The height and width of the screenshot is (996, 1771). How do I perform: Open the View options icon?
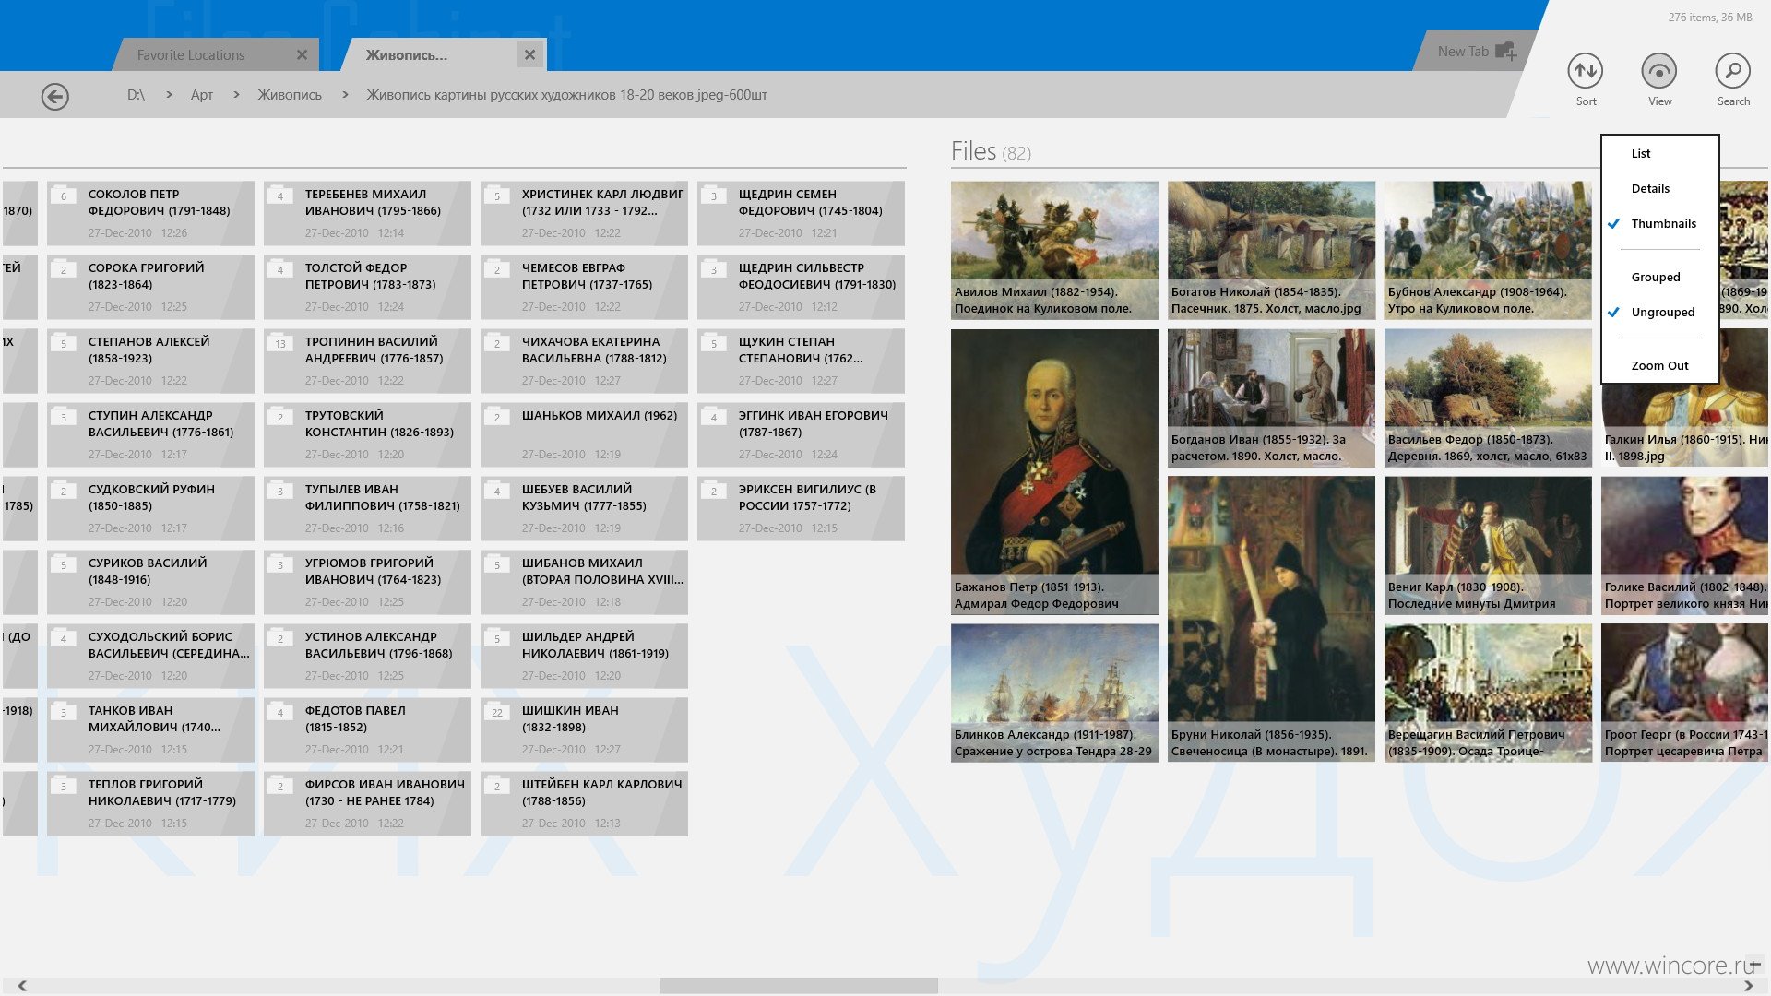click(1658, 71)
